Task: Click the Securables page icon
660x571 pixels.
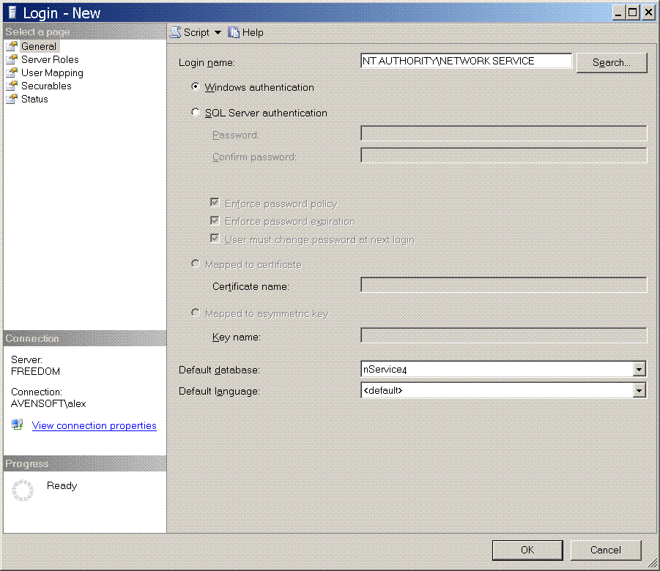Action: (12, 86)
